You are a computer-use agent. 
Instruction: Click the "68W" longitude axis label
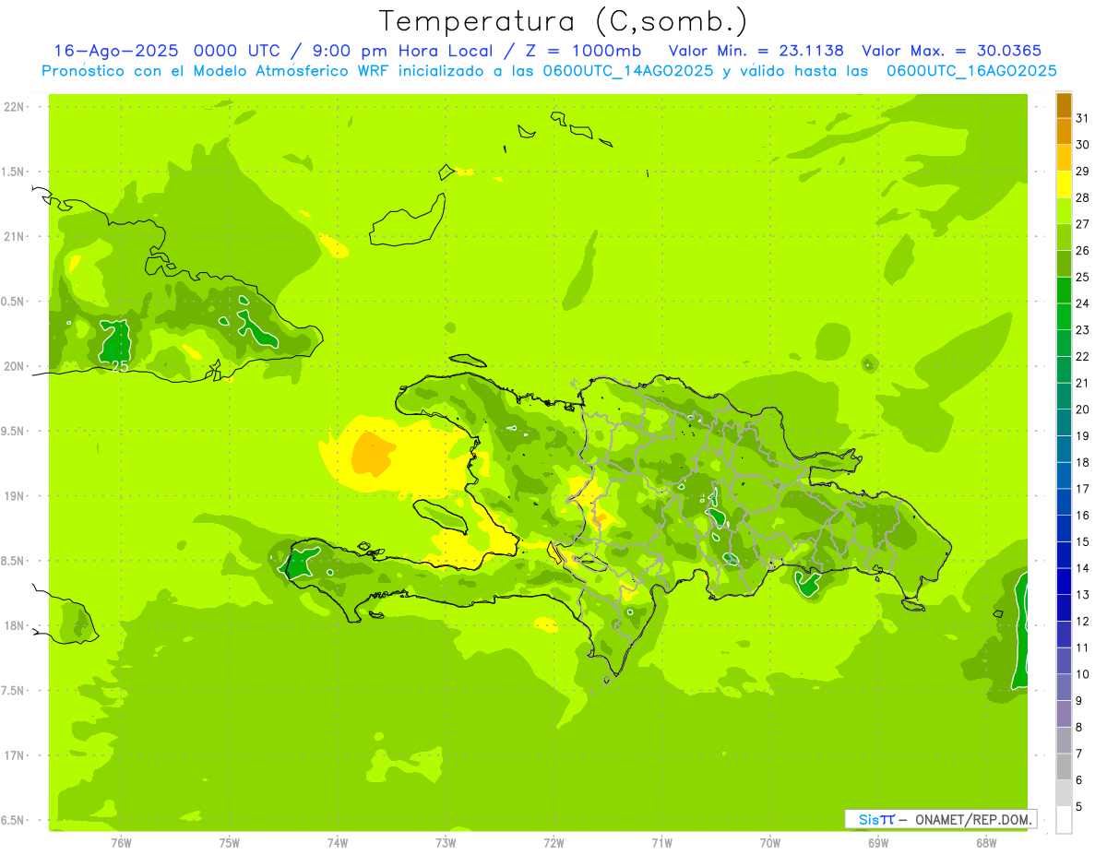pos(986,843)
